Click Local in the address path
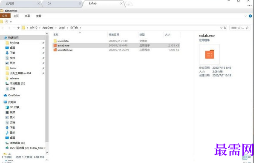 (x=62, y=28)
